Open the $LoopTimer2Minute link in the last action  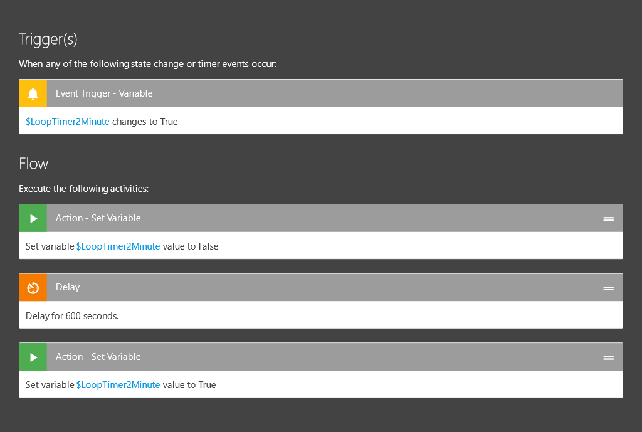tap(118, 384)
